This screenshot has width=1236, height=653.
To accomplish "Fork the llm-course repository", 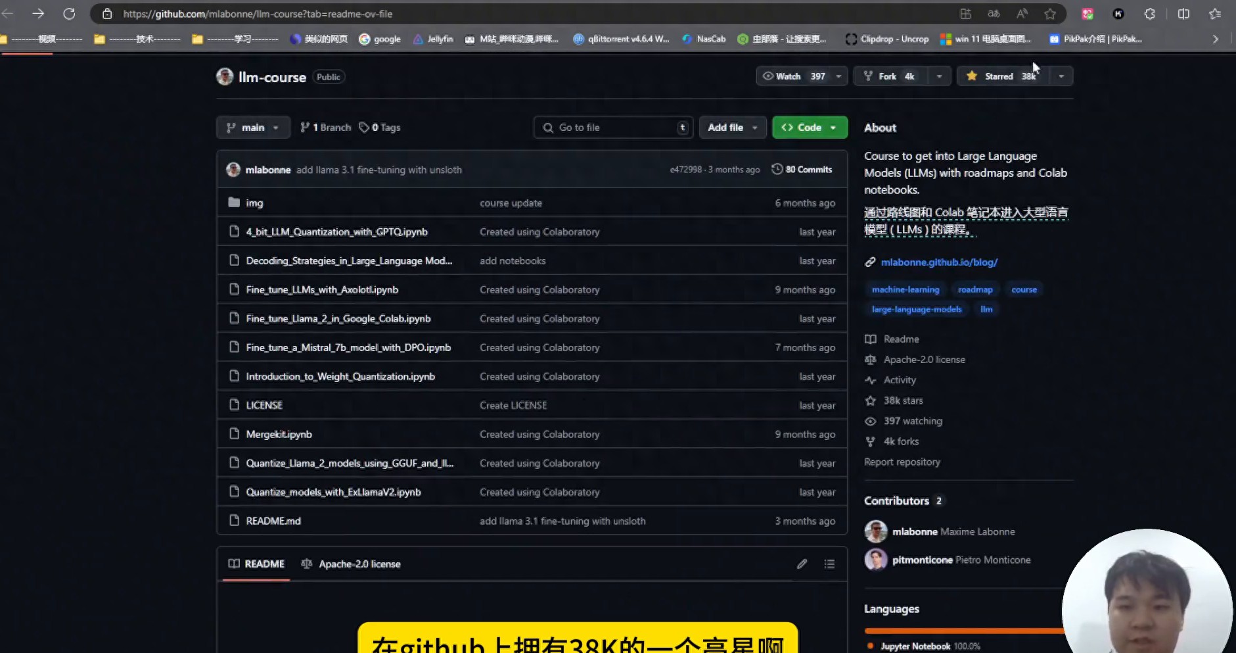I will pyautogui.click(x=890, y=76).
